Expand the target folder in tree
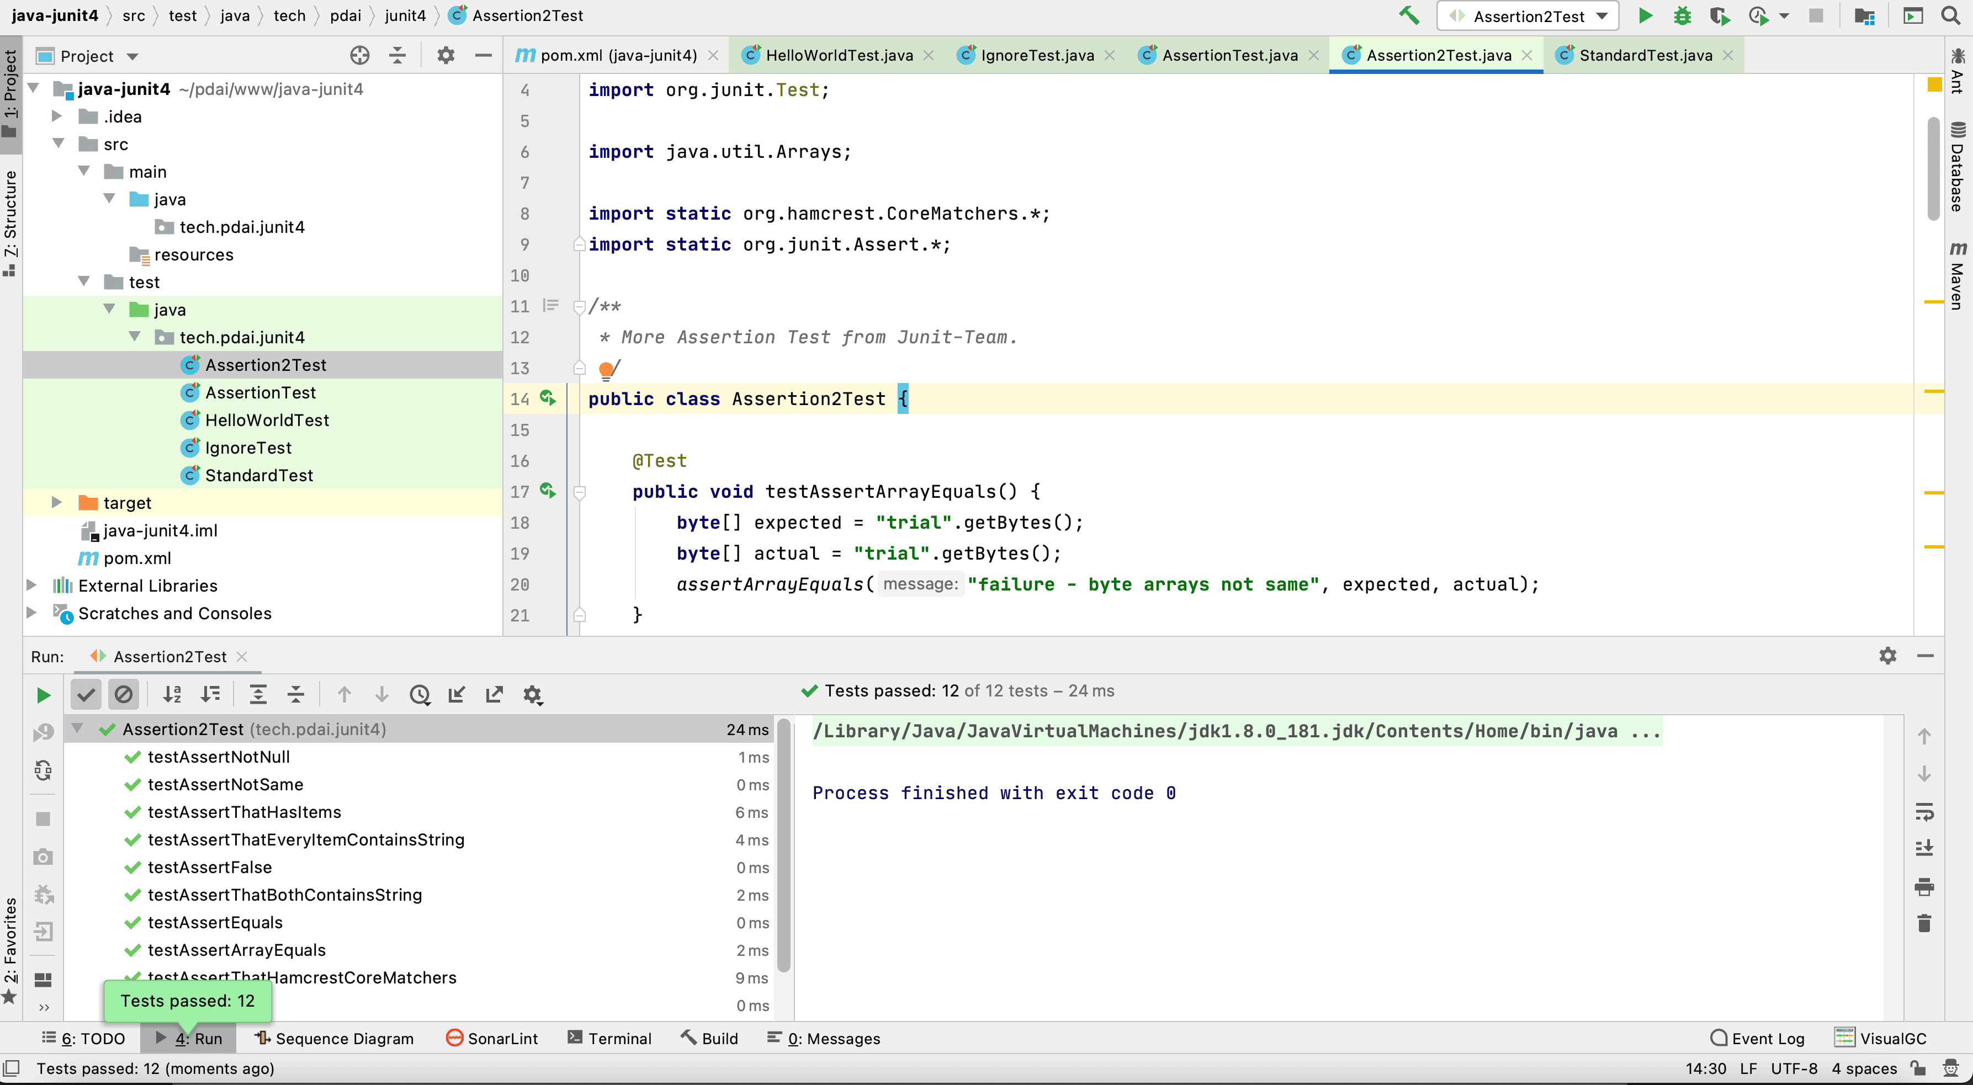This screenshot has height=1085, width=1973. [x=56, y=503]
